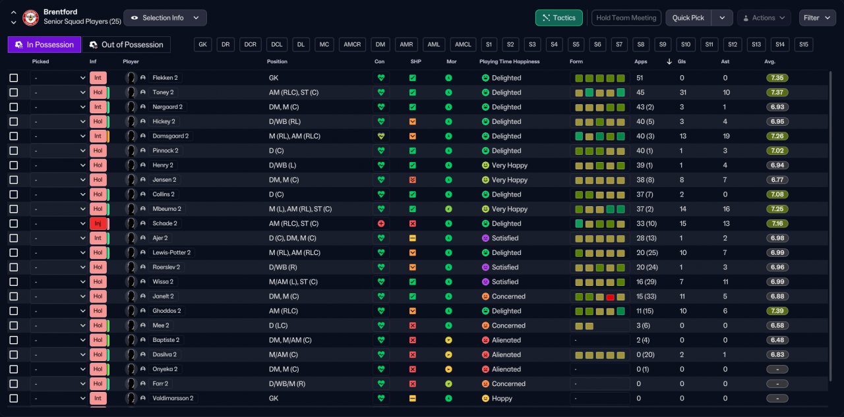The image size is (844, 417).
Task: Check the box for Valdimarsson's row
Action: coord(14,399)
